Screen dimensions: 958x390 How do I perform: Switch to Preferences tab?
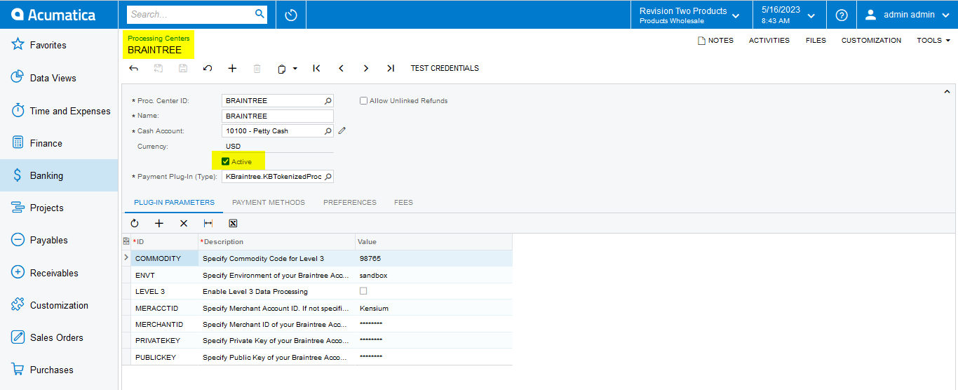[x=350, y=202]
